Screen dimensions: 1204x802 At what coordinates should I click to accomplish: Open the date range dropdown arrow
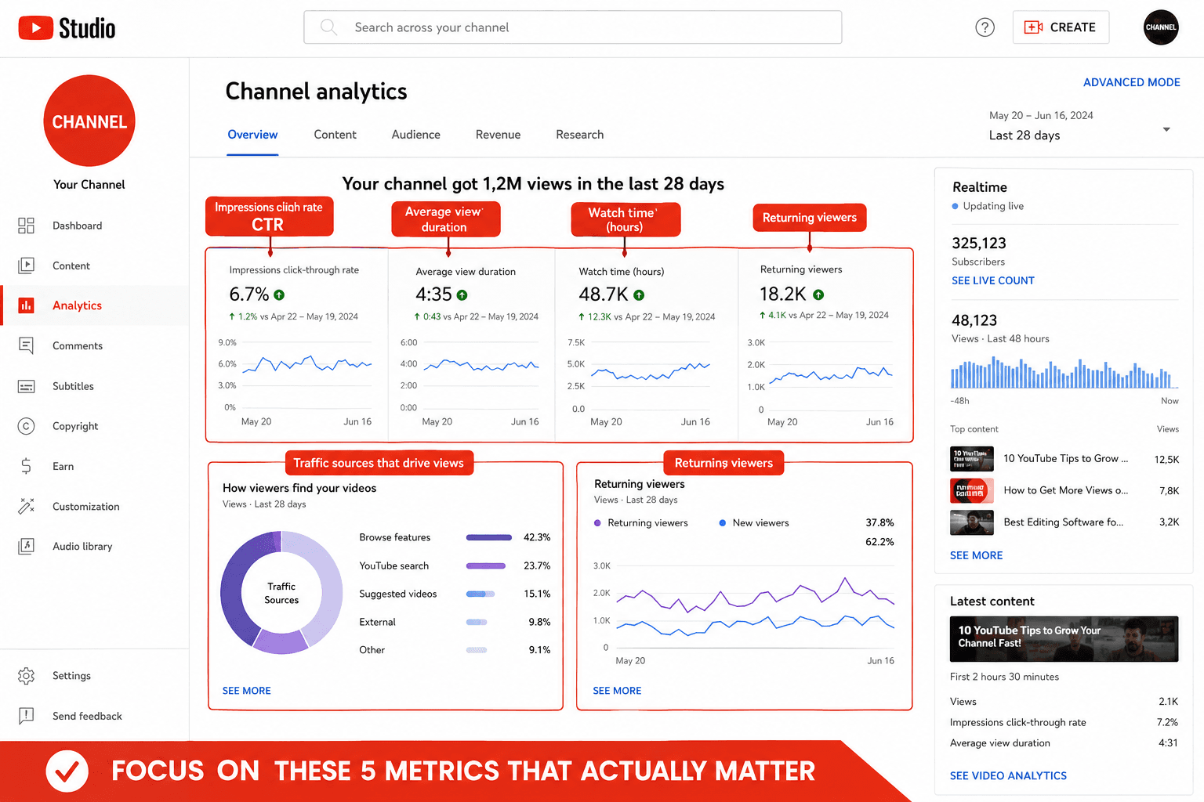[1166, 129]
